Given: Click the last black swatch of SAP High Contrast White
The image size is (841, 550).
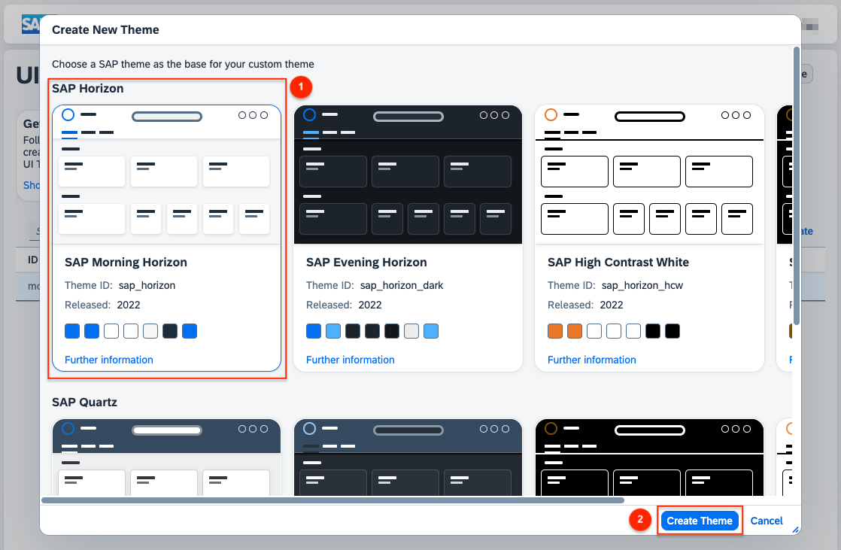Looking at the screenshot, I should click(x=672, y=331).
